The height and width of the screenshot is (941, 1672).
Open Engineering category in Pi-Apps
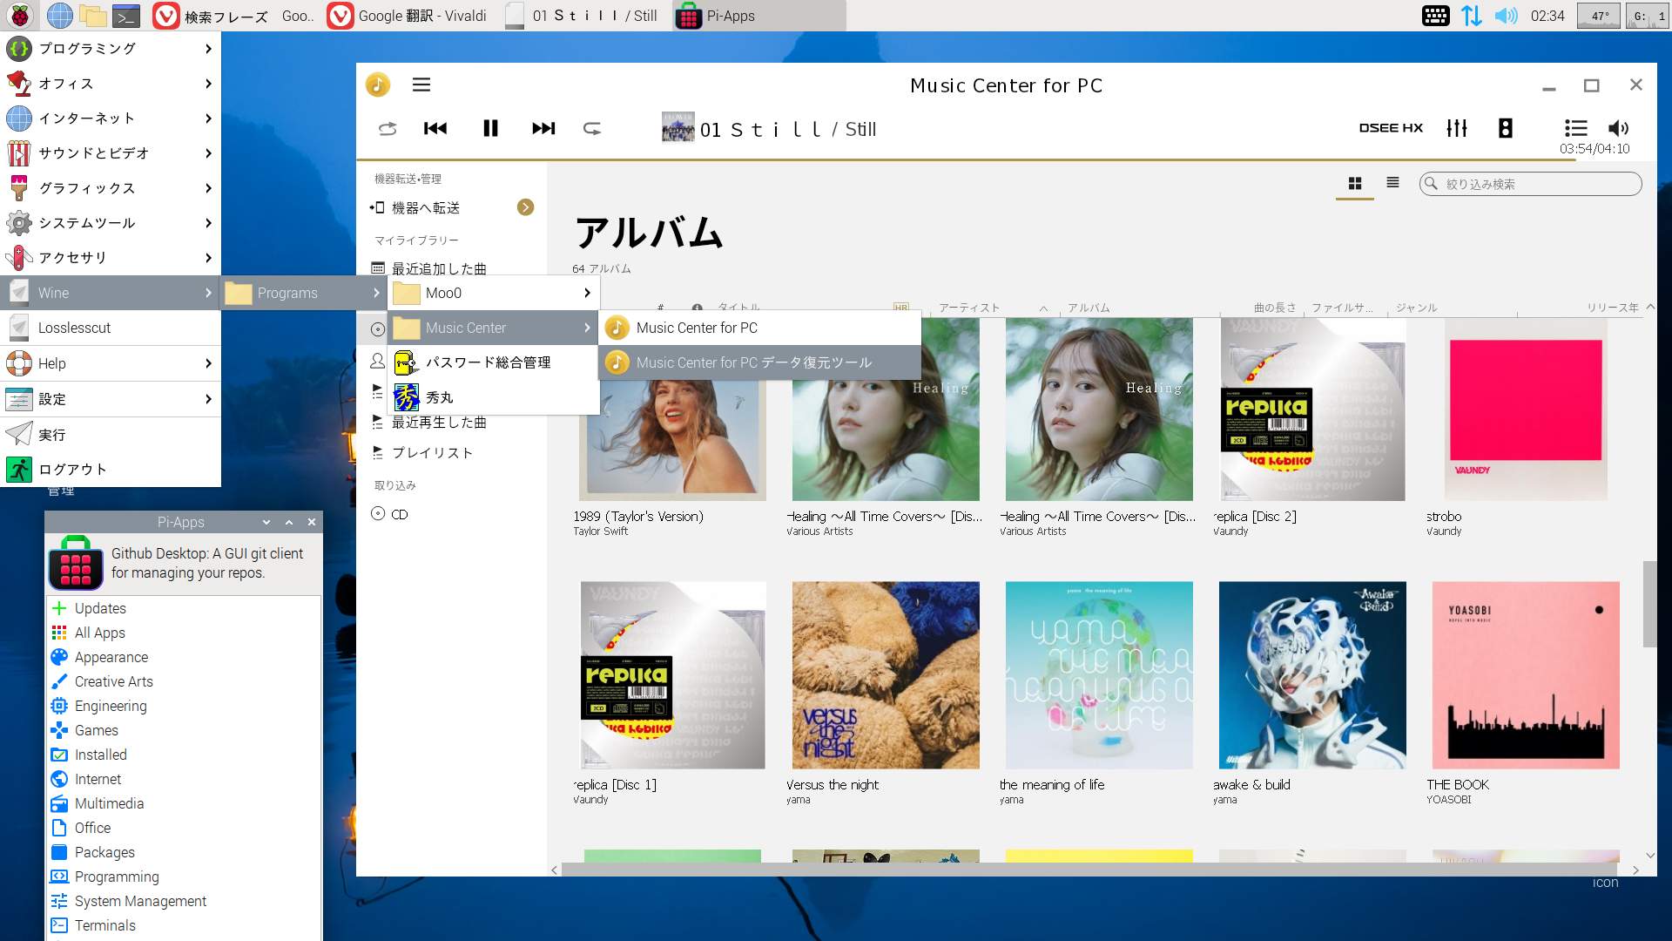183,706
